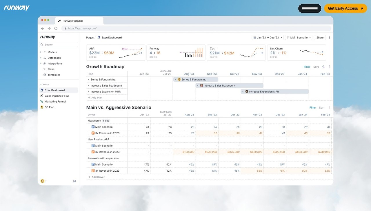
Task: Click the Share button
Action: (320, 38)
